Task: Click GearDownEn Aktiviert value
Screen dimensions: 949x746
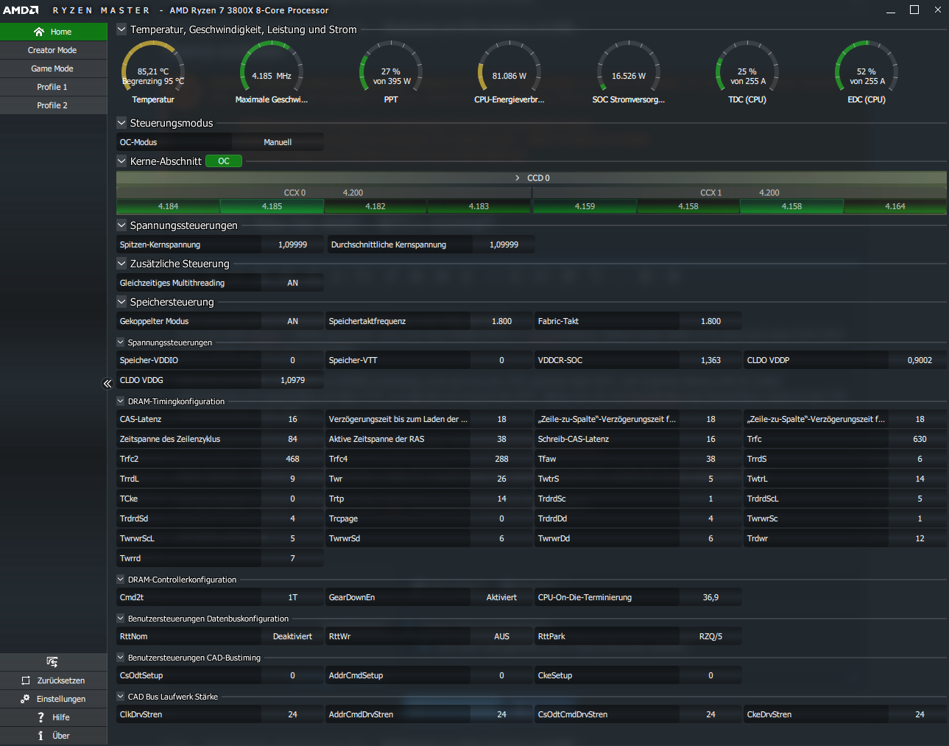Action: (501, 597)
